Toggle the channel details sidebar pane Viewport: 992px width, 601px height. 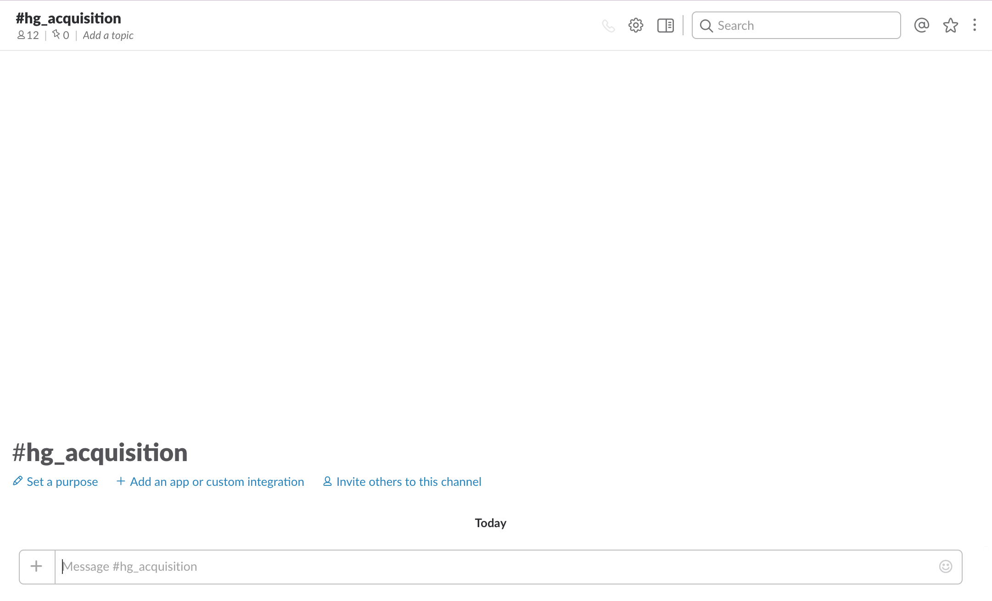pos(665,25)
